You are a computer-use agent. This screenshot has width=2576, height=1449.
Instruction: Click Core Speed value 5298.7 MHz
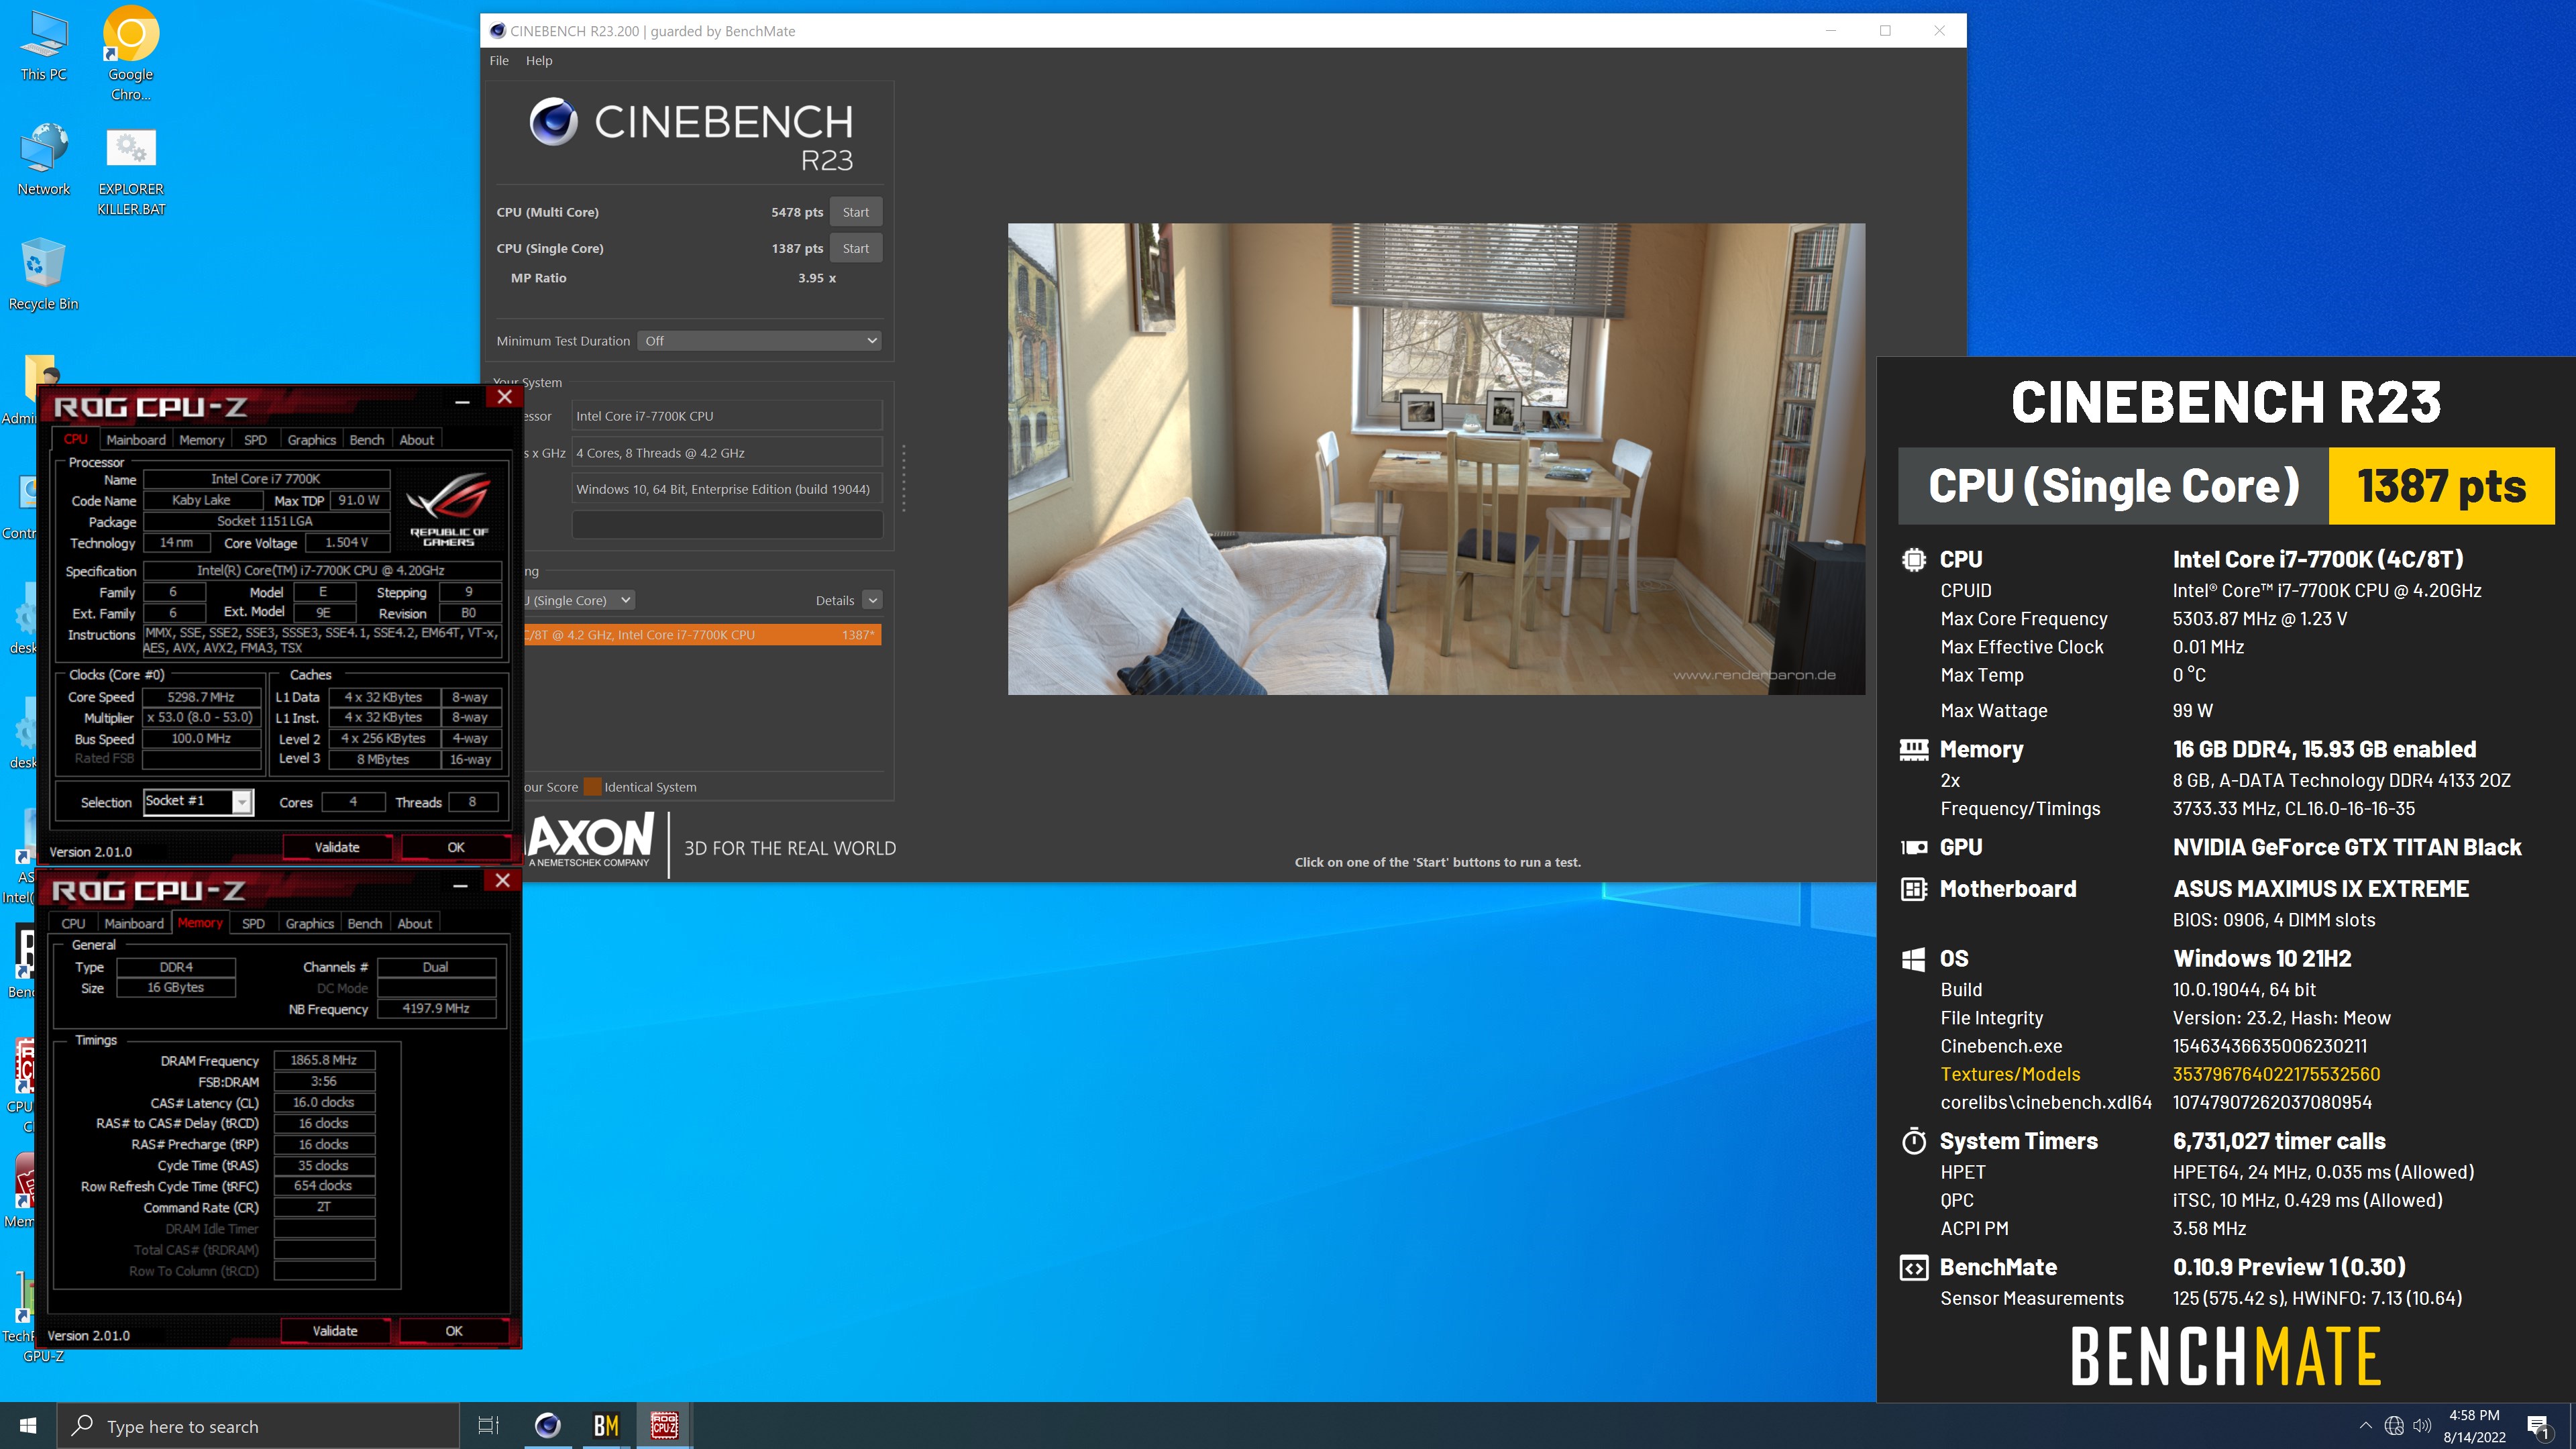point(201,697)
